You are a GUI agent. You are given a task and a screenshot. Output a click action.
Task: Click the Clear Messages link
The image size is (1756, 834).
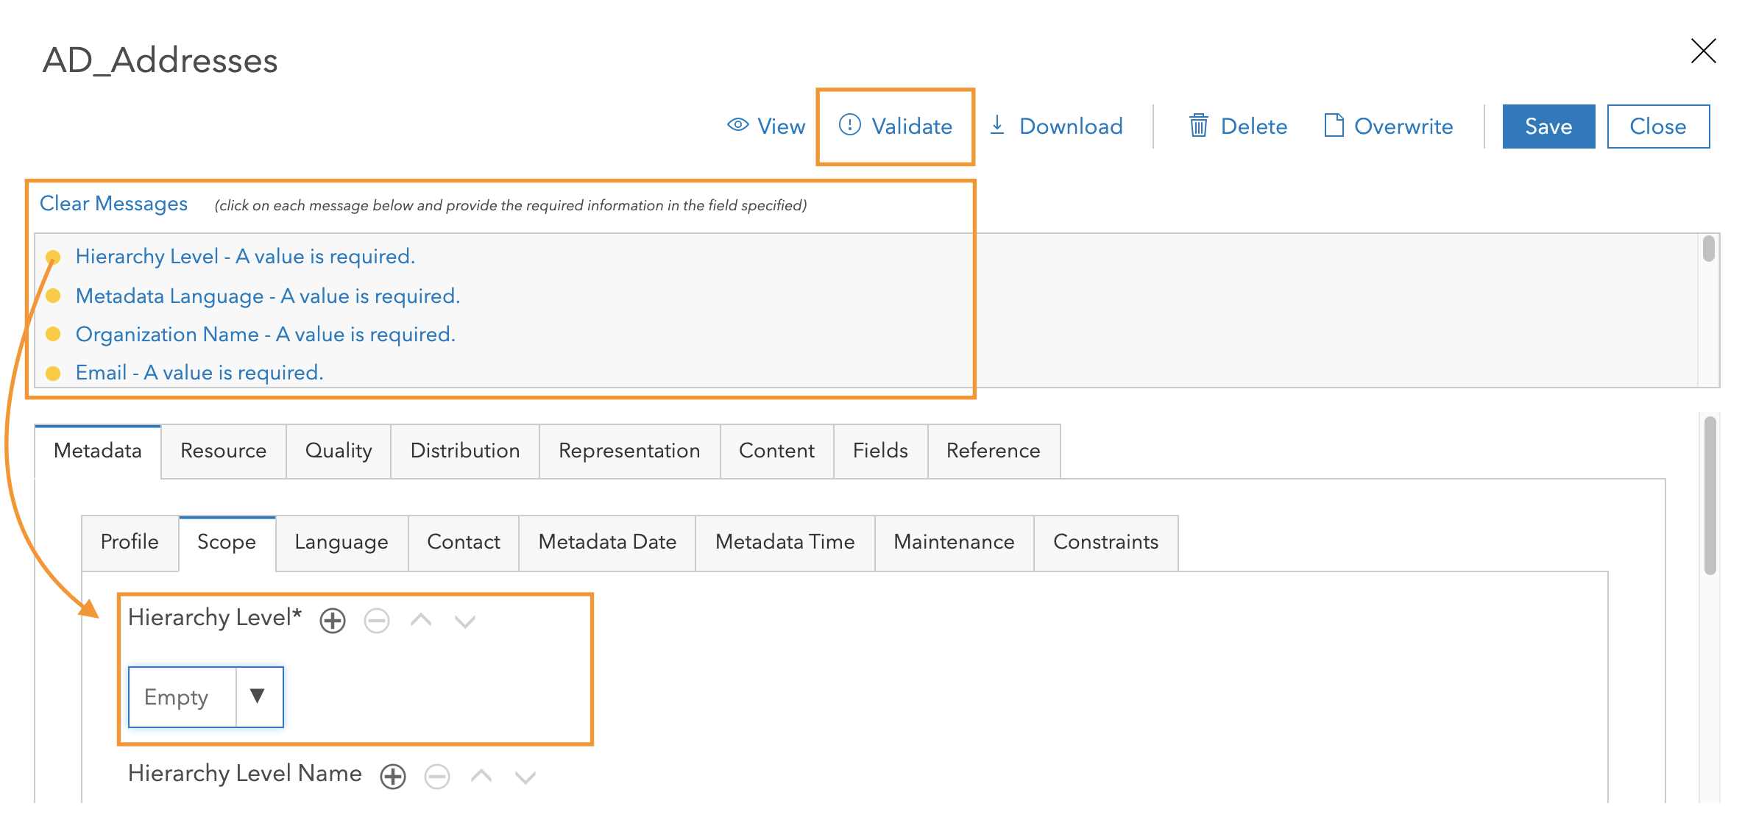(114, 204)
